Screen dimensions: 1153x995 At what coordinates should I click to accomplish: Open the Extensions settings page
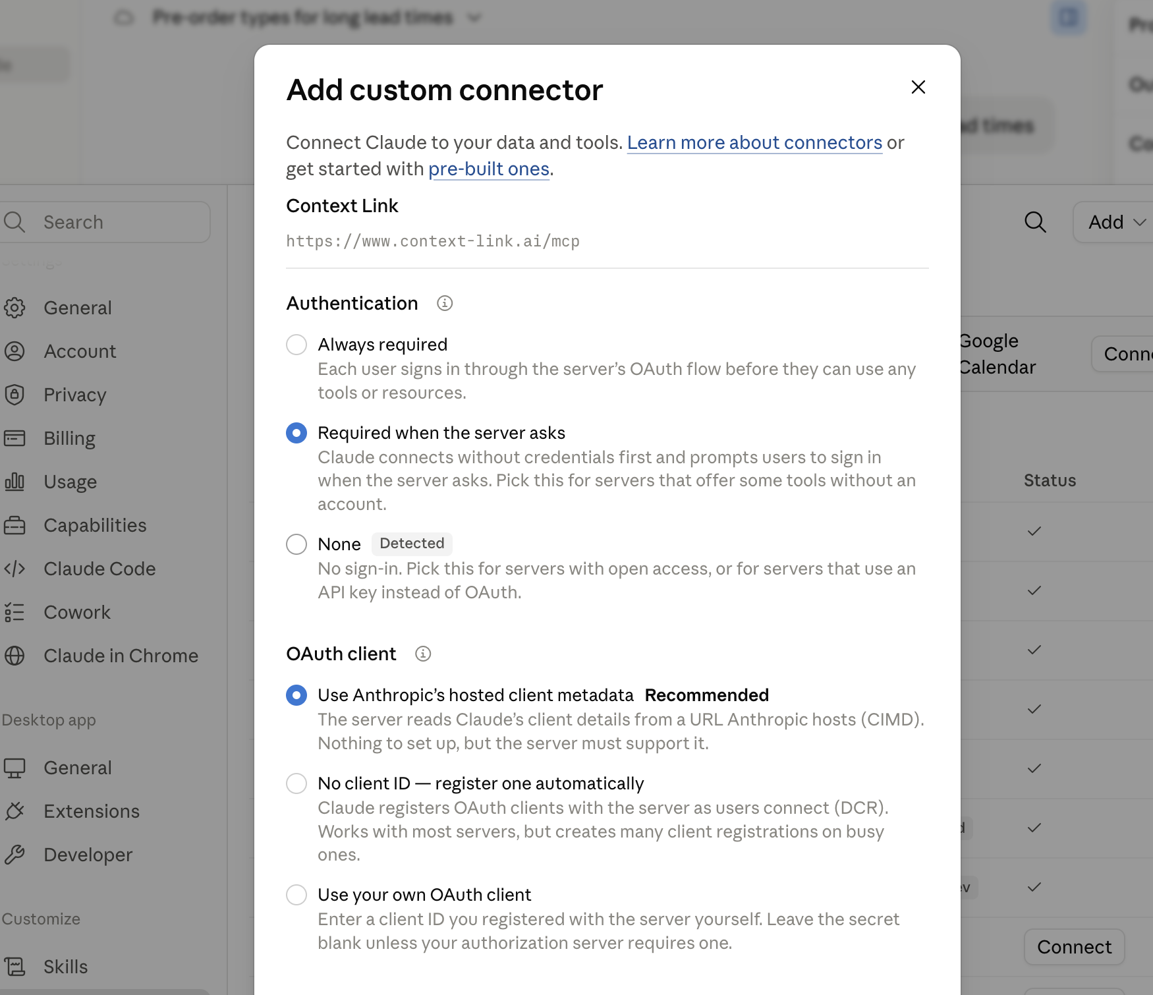click(x=92, y=811)
